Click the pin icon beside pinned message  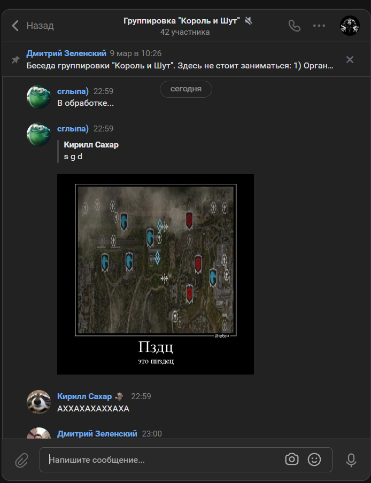tap(16, 60)
